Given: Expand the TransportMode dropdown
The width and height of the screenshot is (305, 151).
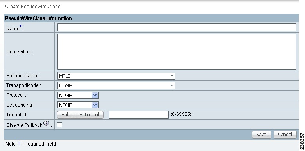Looking at the screenshot, I should click(116, 85).
